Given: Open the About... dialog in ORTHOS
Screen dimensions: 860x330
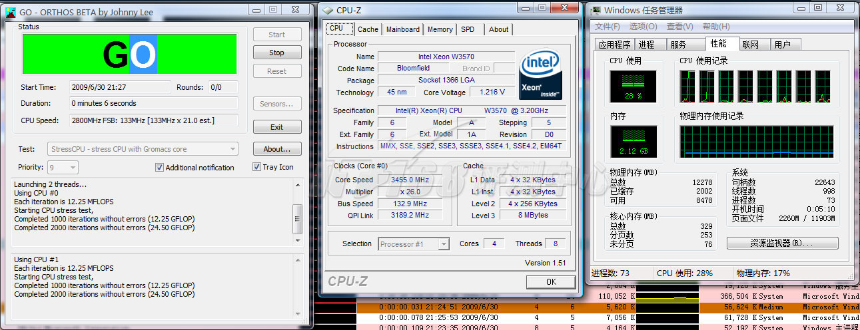Looking at the screenshot, I should (276, 149).
